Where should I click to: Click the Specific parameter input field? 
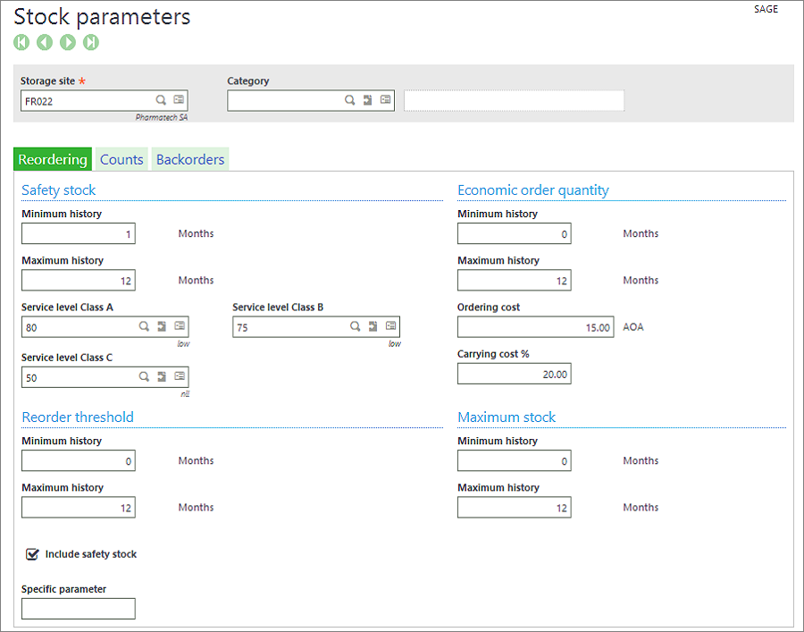click(79, 609)
